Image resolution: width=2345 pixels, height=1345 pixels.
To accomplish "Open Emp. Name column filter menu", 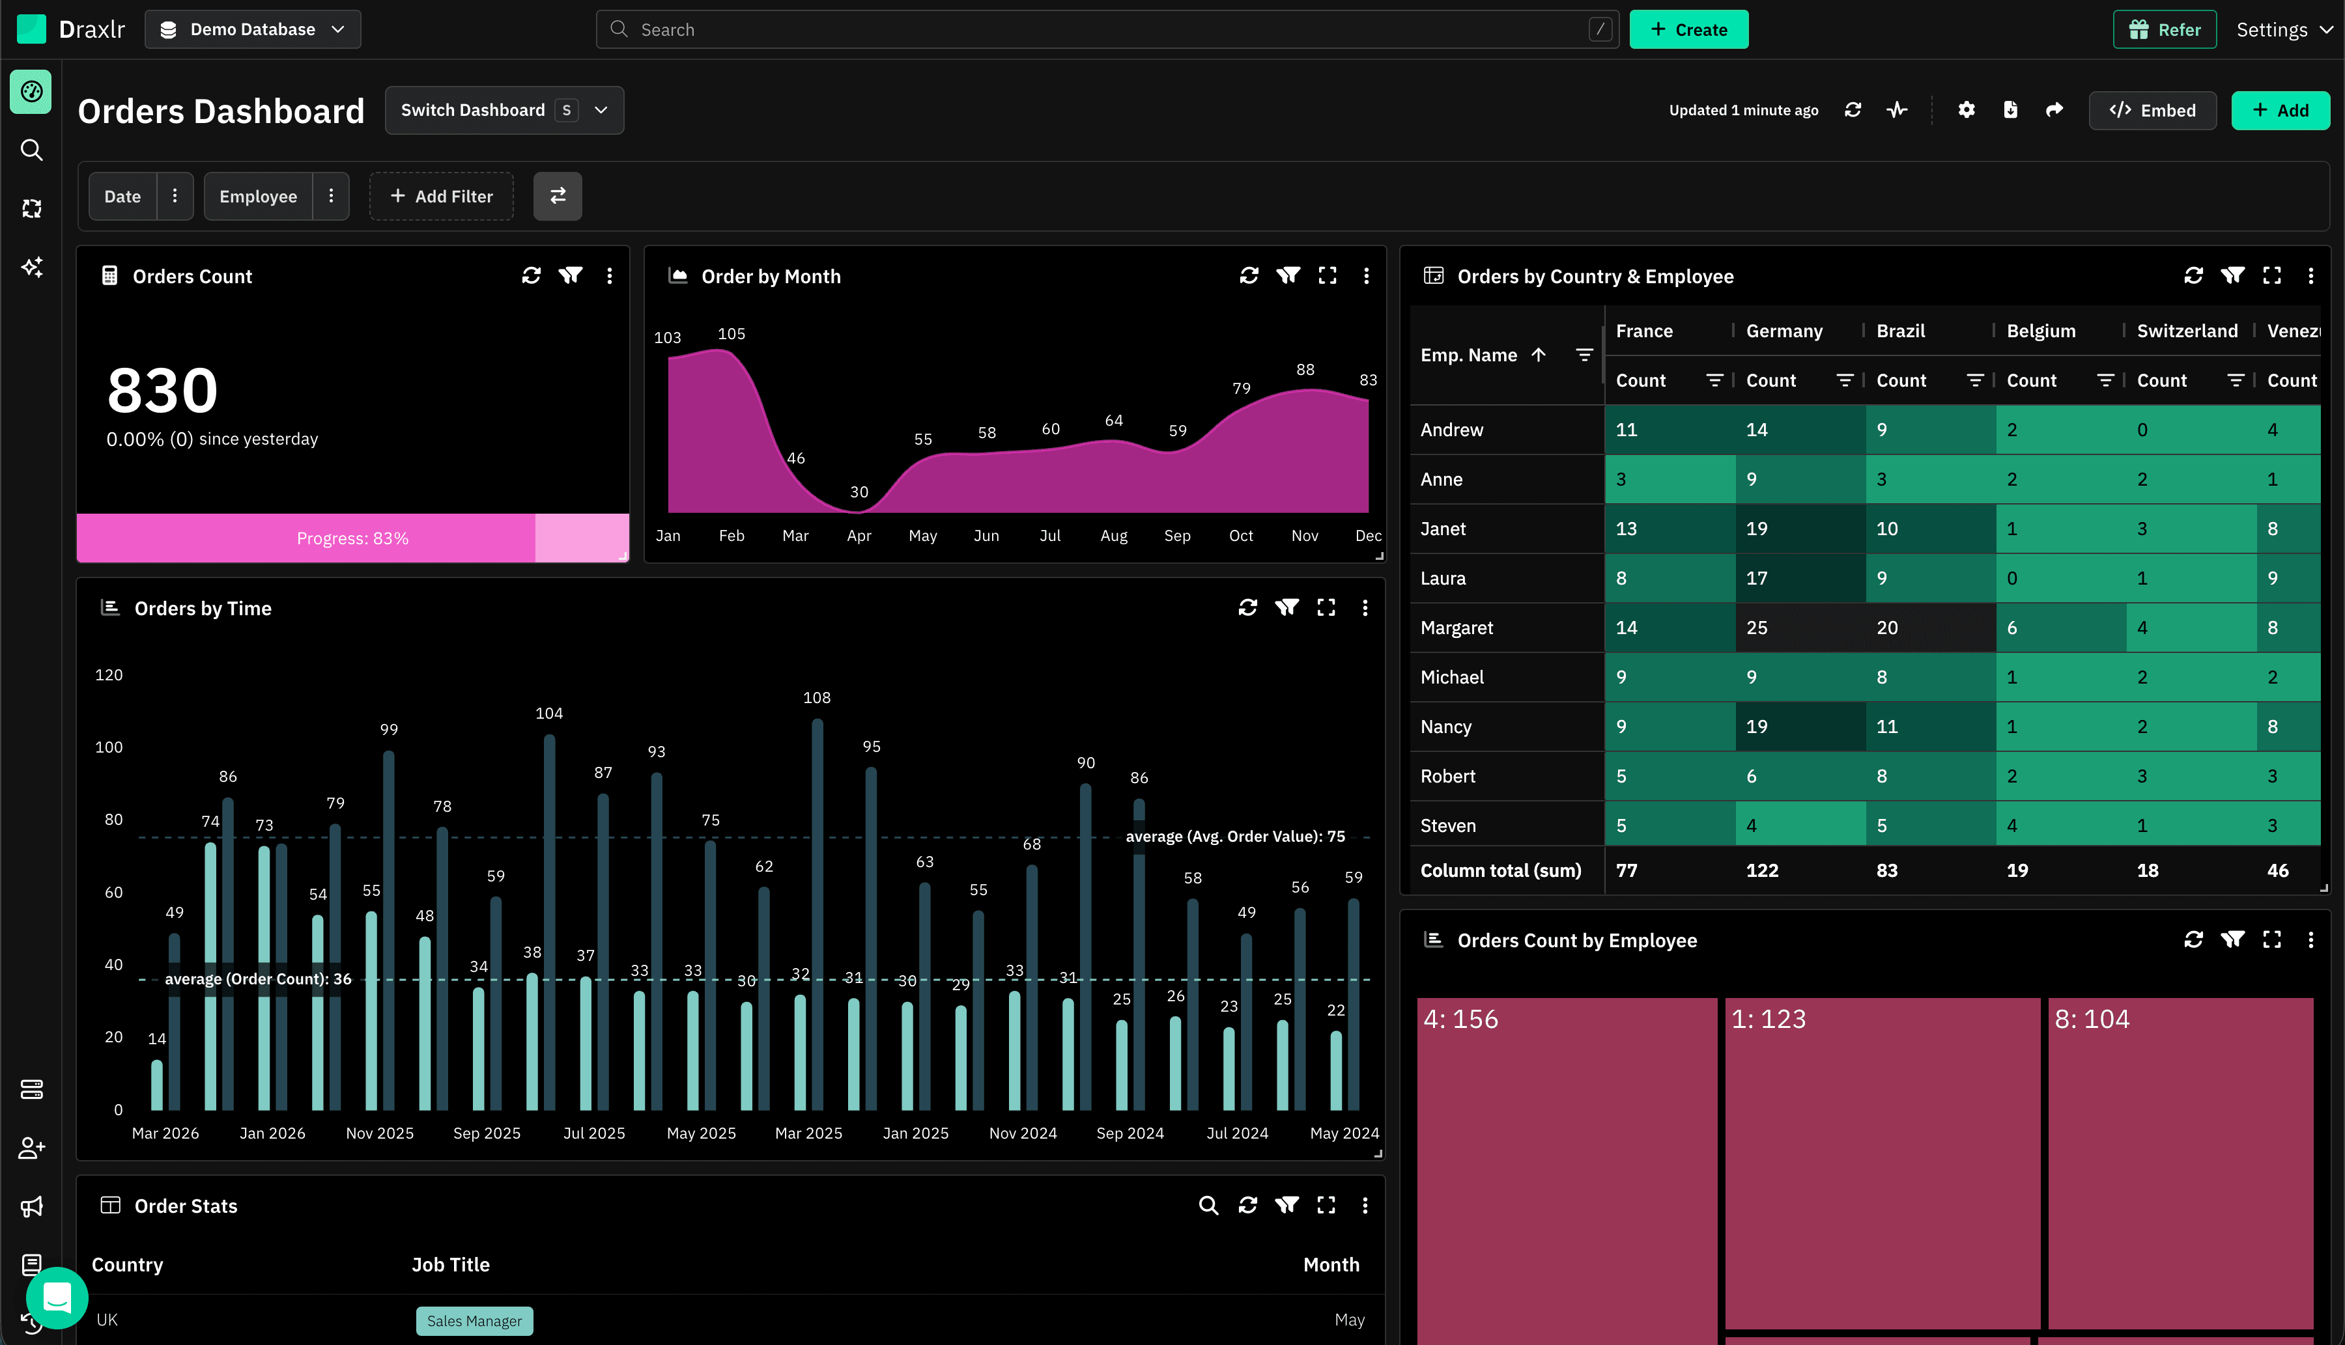I will pyautogui.click(x=1584, y=355).
